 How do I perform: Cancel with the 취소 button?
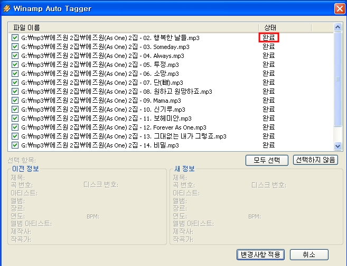(x=309, y=255)
